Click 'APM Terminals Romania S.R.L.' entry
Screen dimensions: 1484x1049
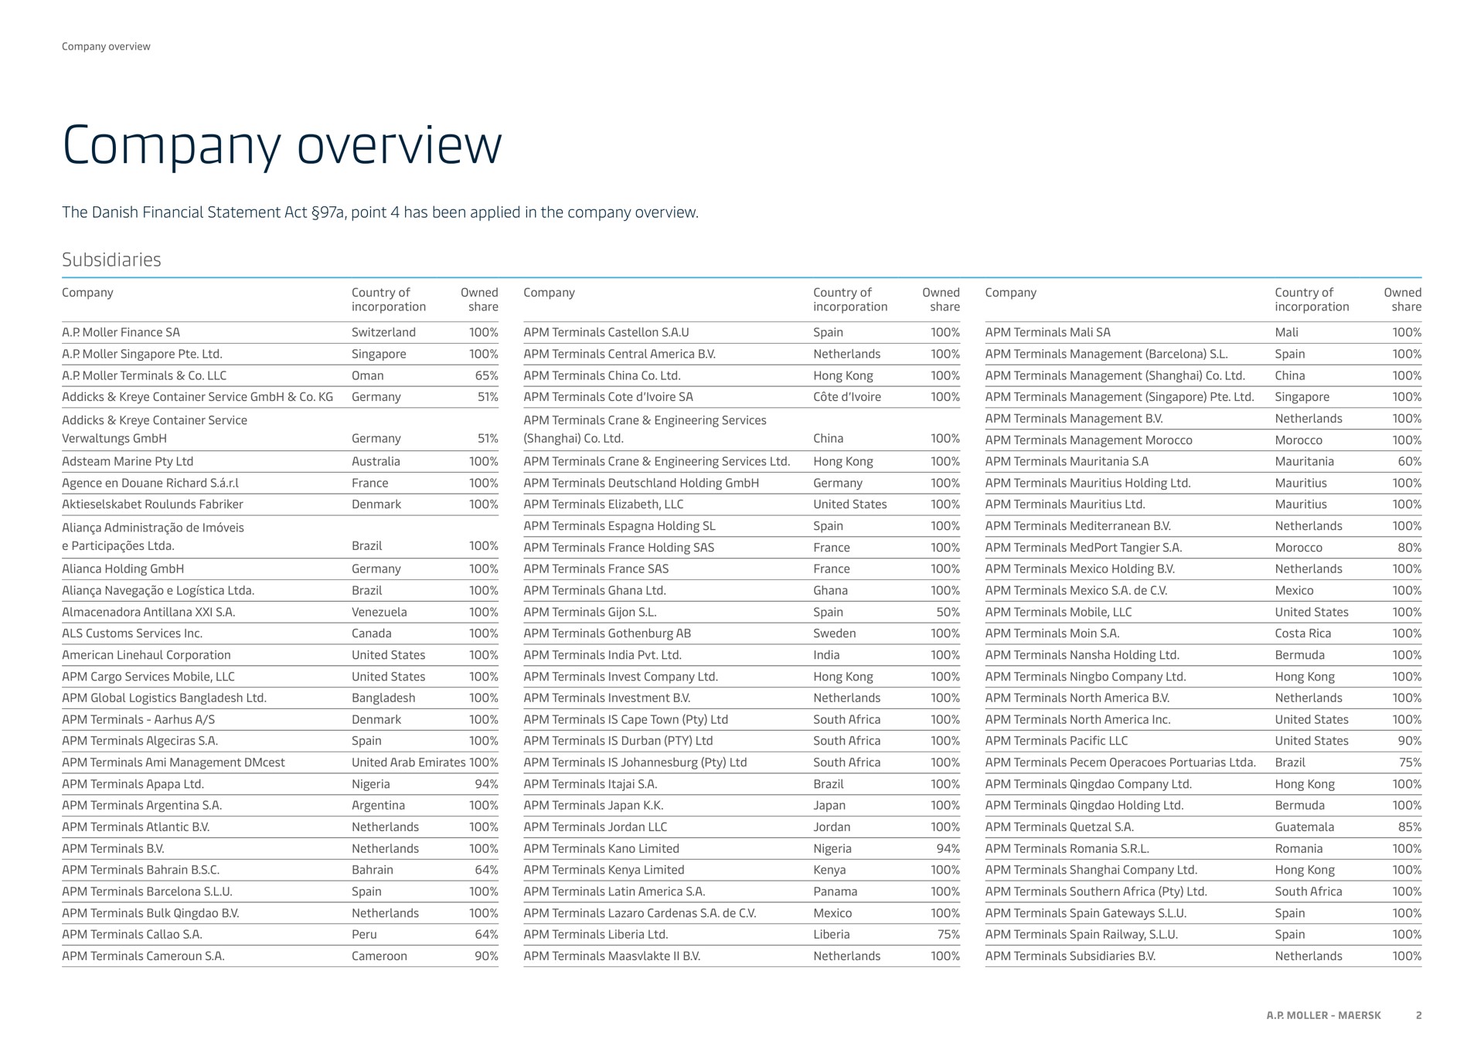pos(1067,848)
